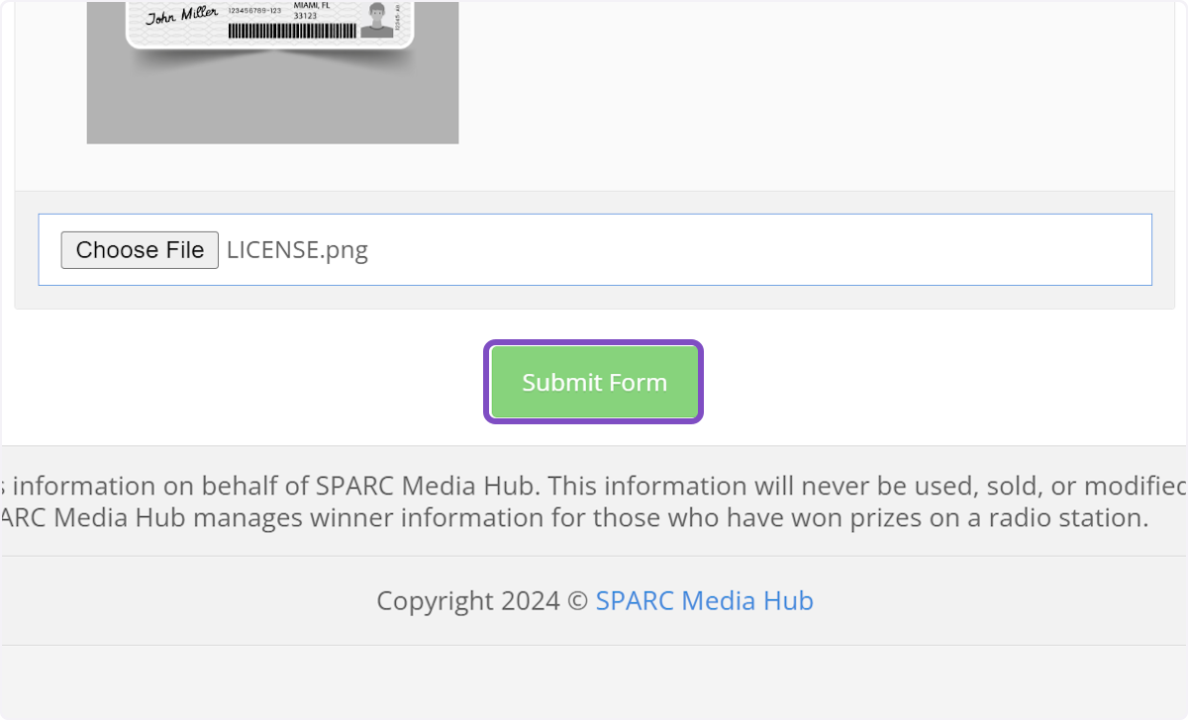Viewport: 1188px width, 720px height.
Task: Click the 33123 zip code on the license
Action: (305, 16)
